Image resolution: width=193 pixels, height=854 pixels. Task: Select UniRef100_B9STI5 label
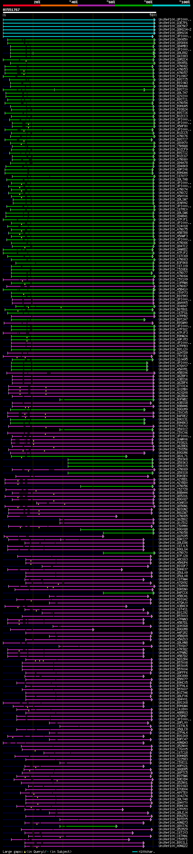click(x=173, y=80)
